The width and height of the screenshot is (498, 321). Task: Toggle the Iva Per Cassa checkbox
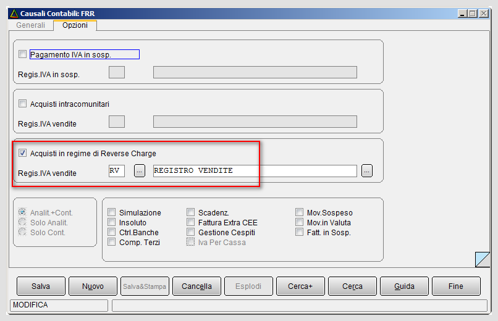(190, 242)
